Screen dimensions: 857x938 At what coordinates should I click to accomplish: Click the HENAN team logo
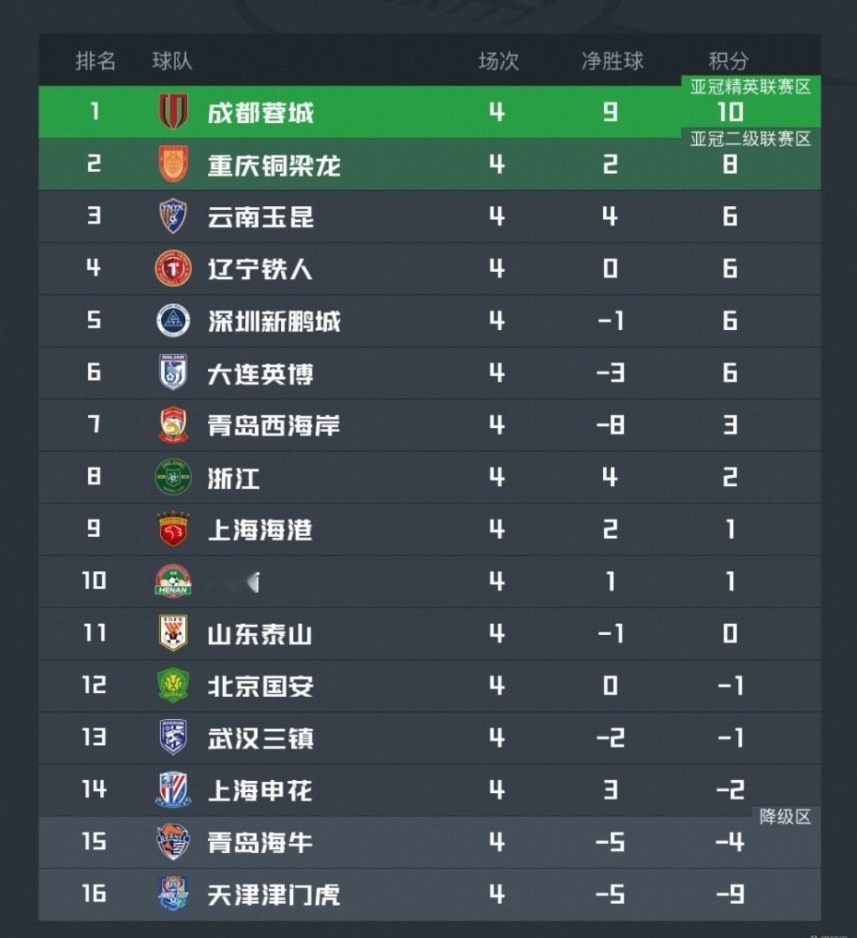point(173,581)
